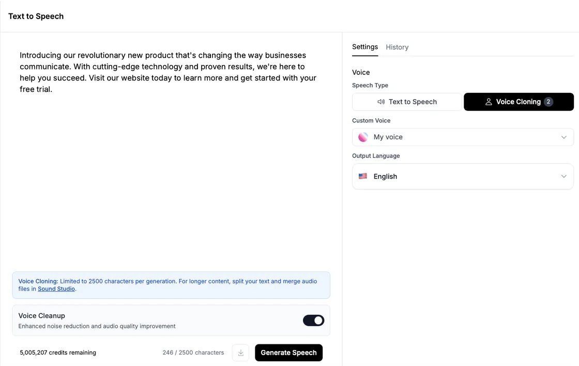The width and height of the screenshot is (579, 366).
Task: Click the download audio icon
Action: (240, 353)
